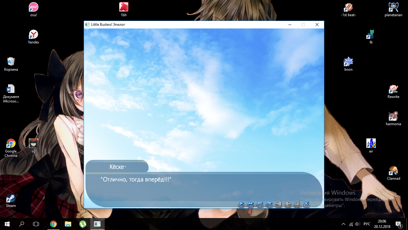Switch input language via РУС indicator
This screenshot has height=230, width=408.
(367, 224)
